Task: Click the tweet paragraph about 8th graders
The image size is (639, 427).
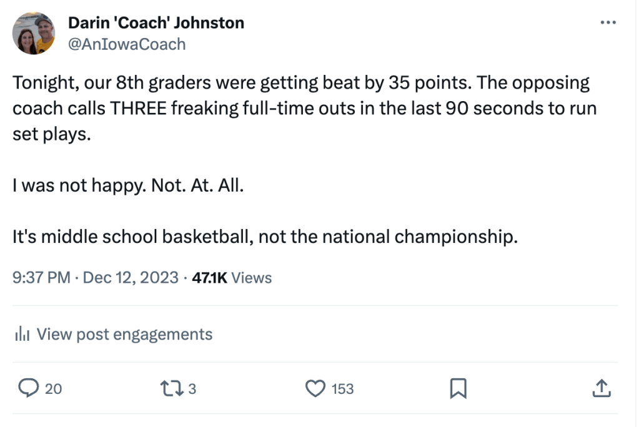Action: 300,109
